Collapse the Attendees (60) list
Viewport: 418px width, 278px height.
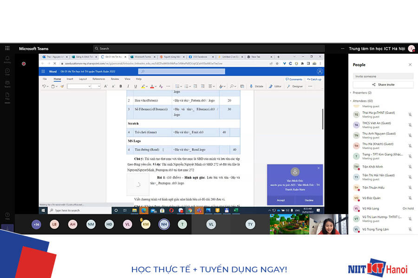(x=351, y=101)
